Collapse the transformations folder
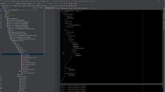 [17, 76]
